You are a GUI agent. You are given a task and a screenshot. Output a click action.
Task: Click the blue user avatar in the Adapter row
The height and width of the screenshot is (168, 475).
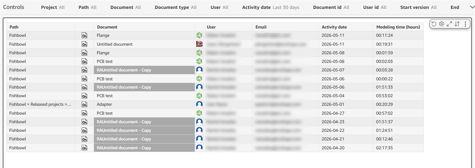point(199,104)
